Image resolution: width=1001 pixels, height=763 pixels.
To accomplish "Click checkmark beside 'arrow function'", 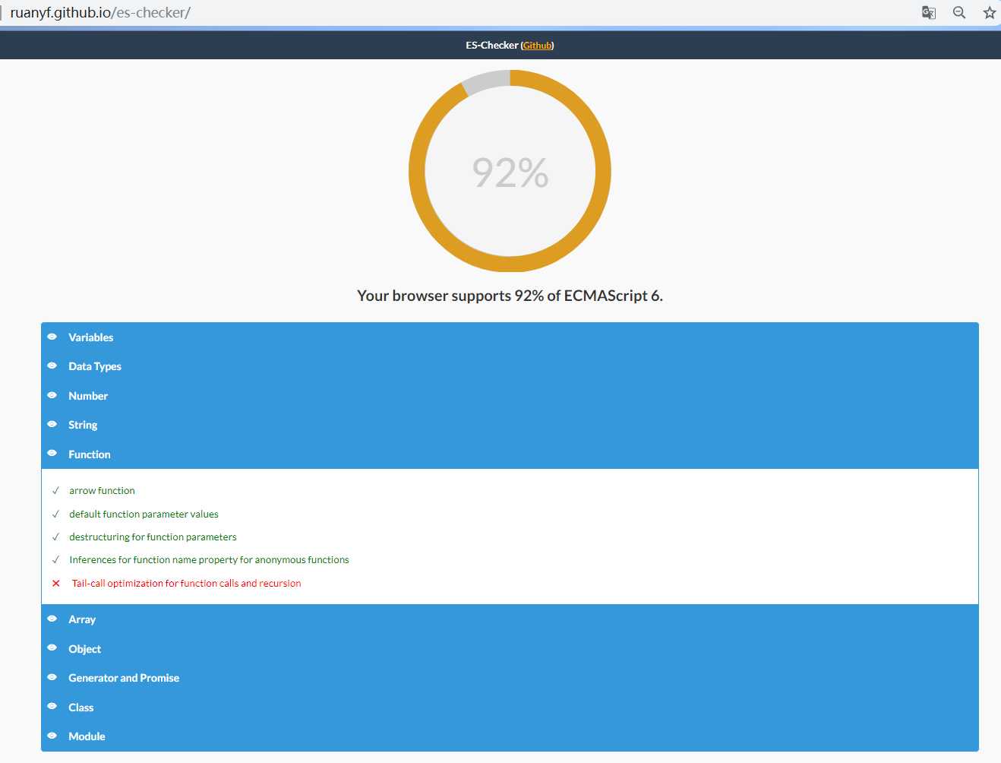I will 55,491.
